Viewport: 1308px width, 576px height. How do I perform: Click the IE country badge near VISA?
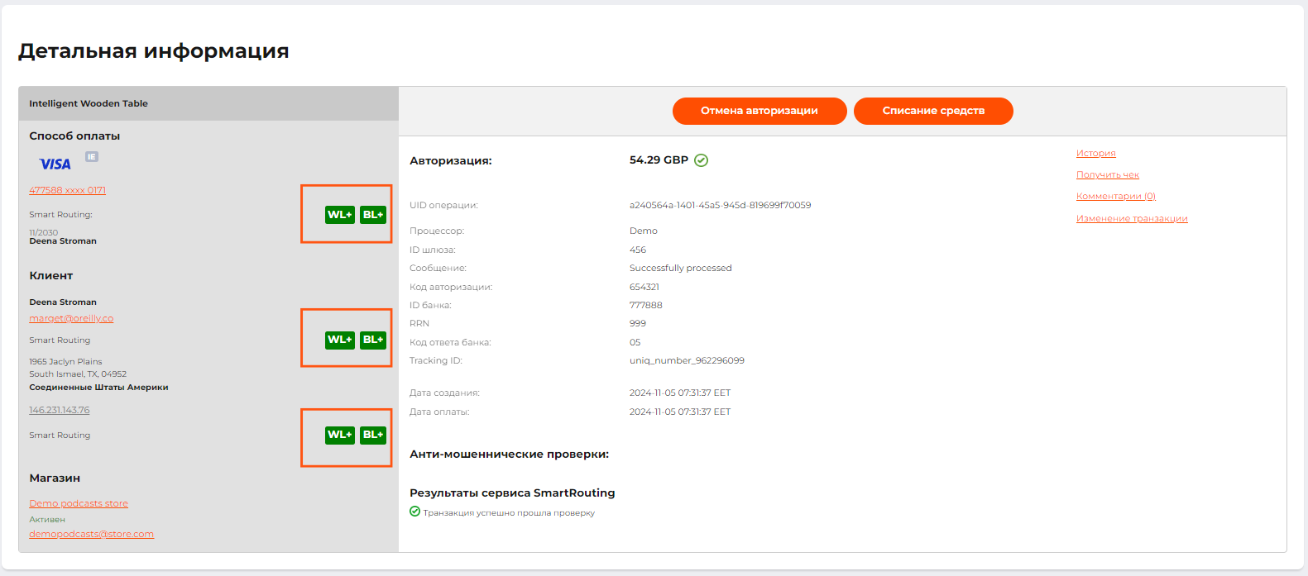pyautogui.click(x=92, y=156)
